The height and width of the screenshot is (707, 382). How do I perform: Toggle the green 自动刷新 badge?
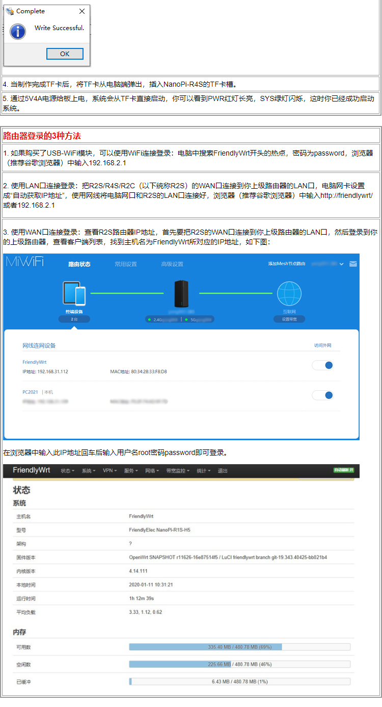point(343,469)
